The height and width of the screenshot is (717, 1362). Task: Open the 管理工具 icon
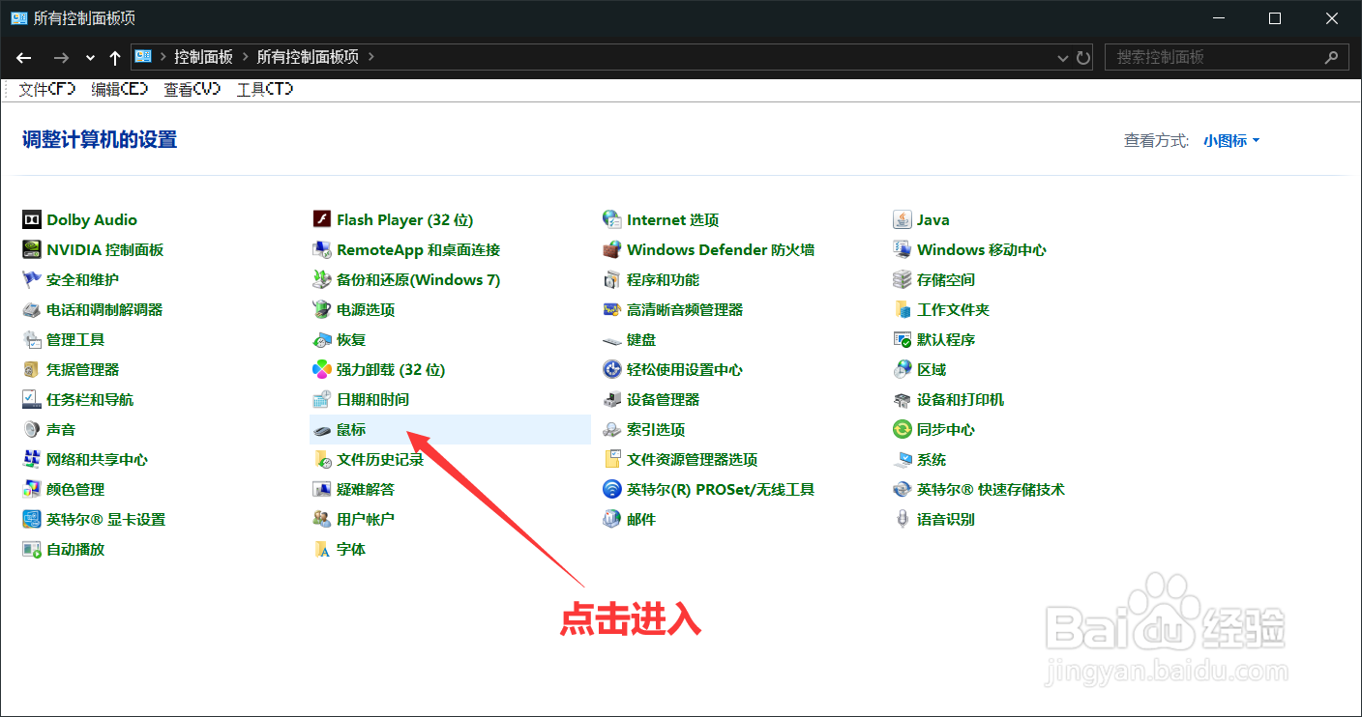tap(32, 339)
